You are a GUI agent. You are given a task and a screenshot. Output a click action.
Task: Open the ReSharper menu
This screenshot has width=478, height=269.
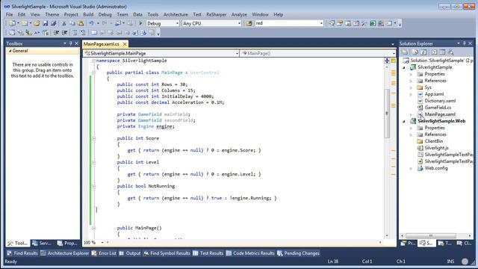point(217,14)
